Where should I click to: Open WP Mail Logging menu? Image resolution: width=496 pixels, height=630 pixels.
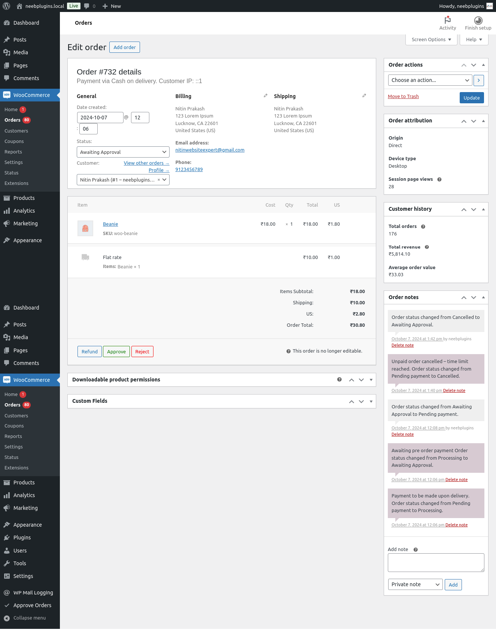[30, 593]
